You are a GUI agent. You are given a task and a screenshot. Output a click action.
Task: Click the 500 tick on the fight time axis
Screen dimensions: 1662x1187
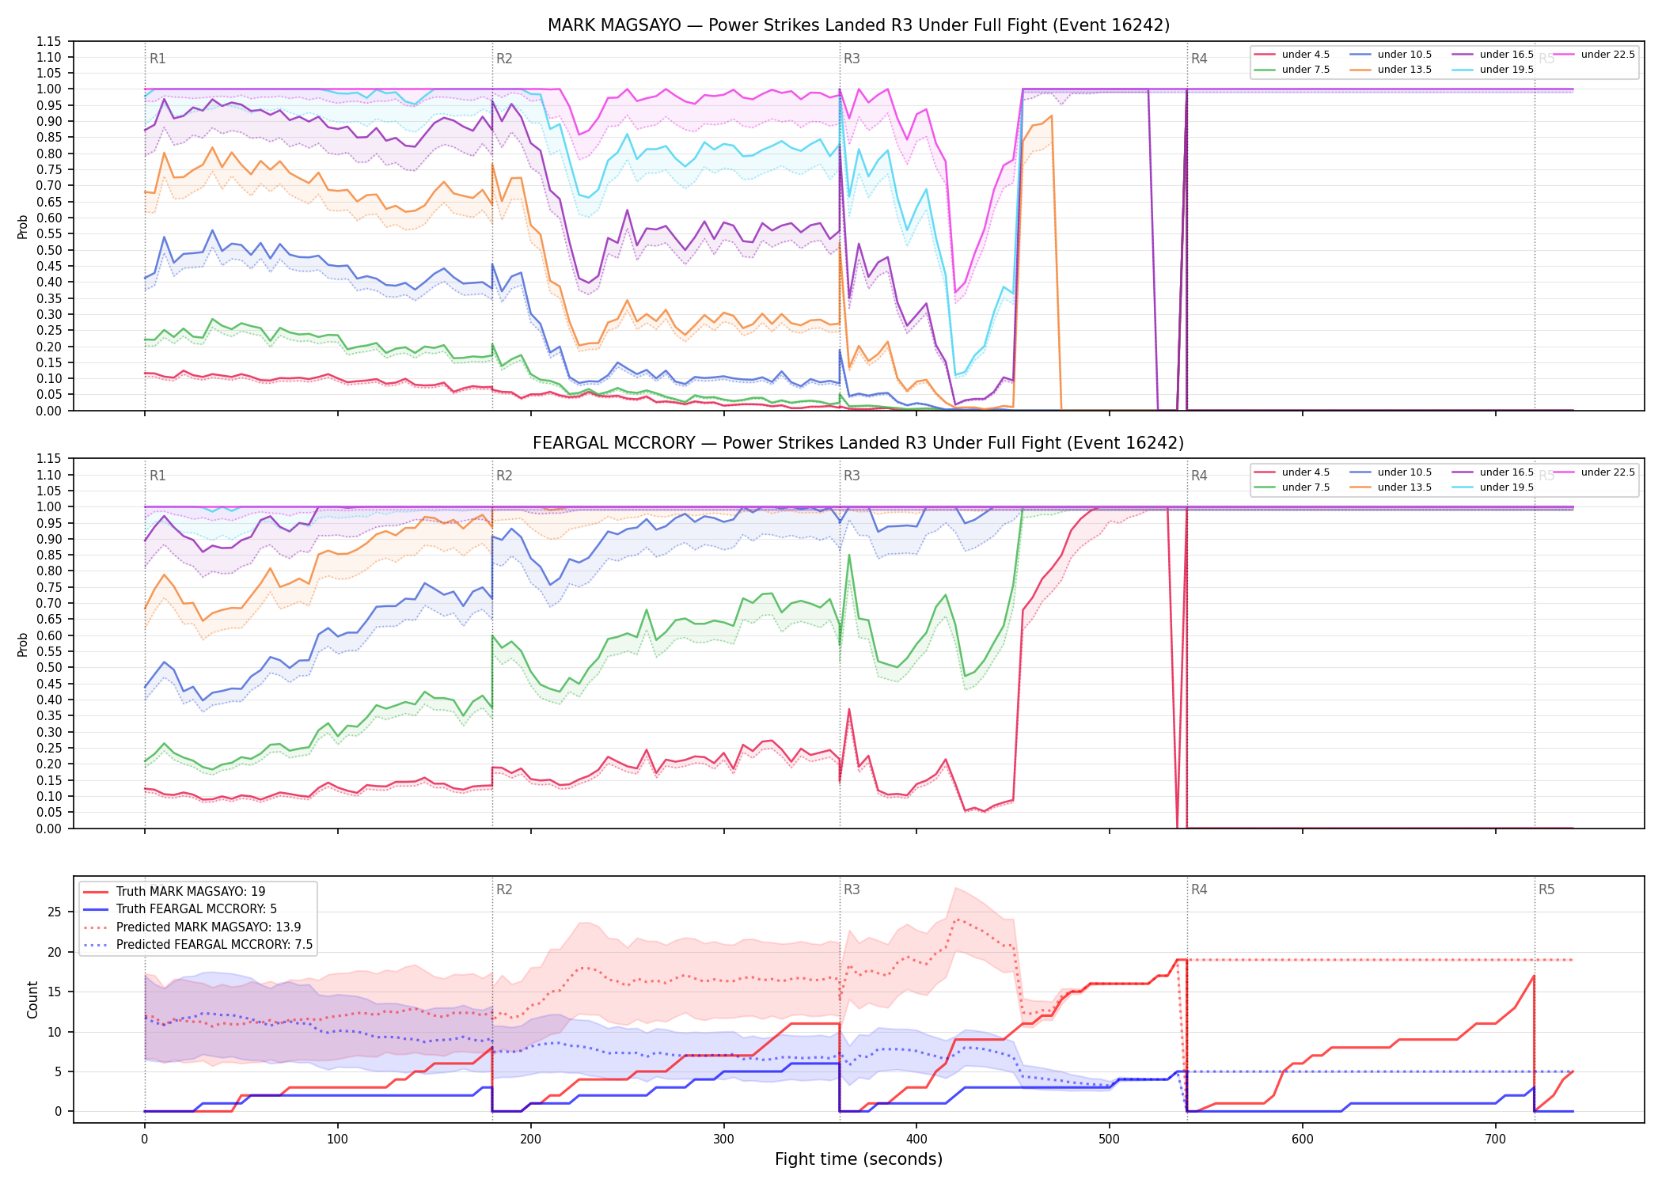1110,1140
